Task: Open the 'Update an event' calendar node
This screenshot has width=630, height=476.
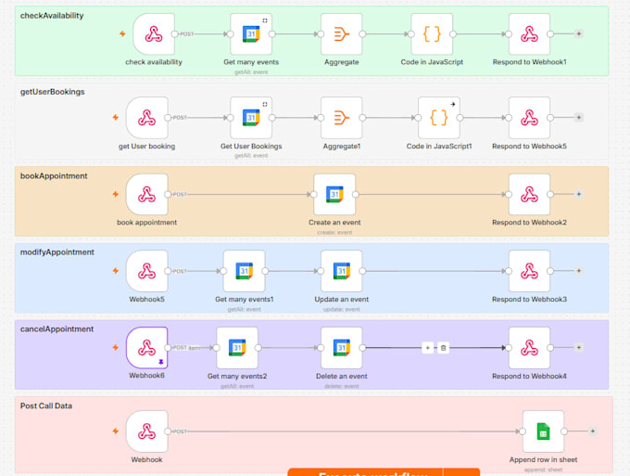Action: coord(342,271)
